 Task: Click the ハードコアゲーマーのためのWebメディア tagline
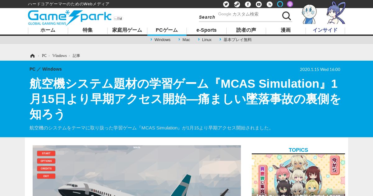69,4
